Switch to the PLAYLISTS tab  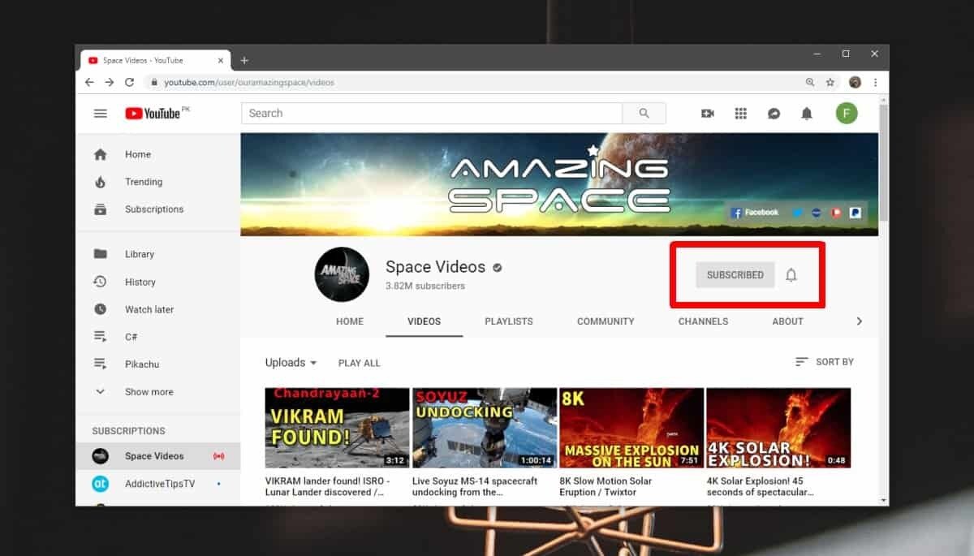pos(508,321)
